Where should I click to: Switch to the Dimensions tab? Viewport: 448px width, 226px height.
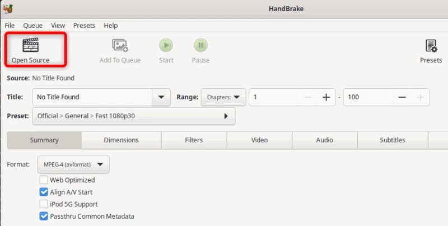point(121,140)
